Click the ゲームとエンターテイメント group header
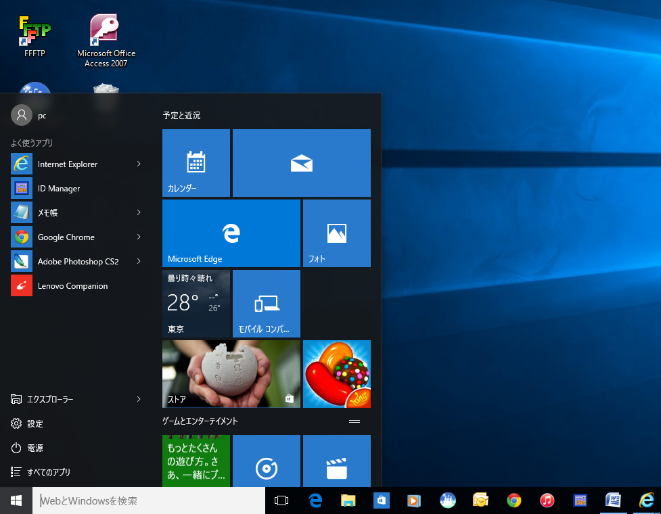The width and height of the screenshot is (661, 514). pos(200,421)
